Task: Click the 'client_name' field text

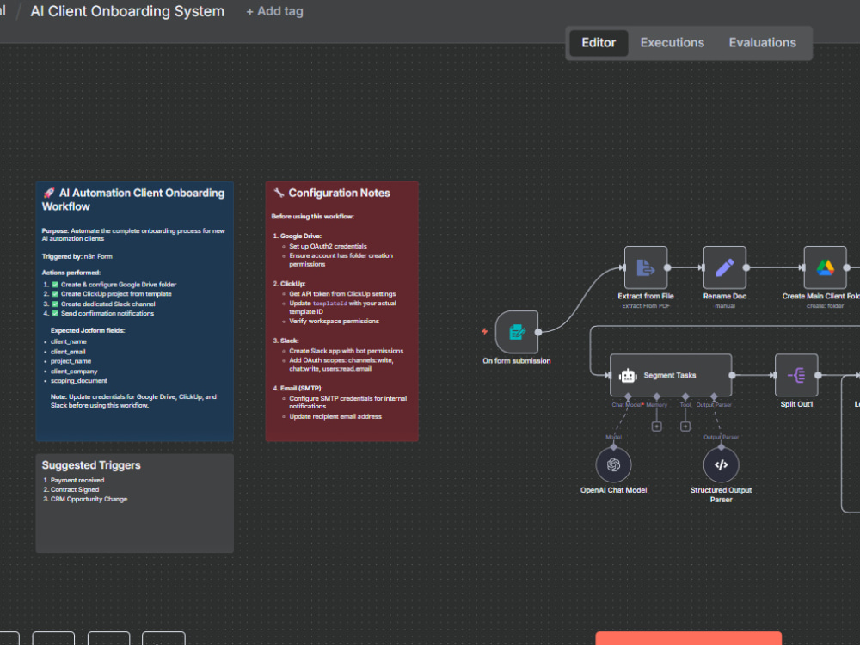Action: click(69, 341)
